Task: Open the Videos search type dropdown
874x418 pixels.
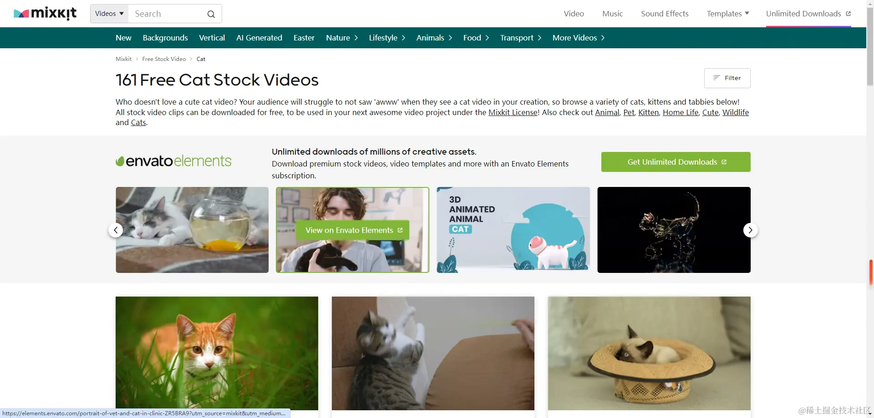Action: click(x=109, y=14)
